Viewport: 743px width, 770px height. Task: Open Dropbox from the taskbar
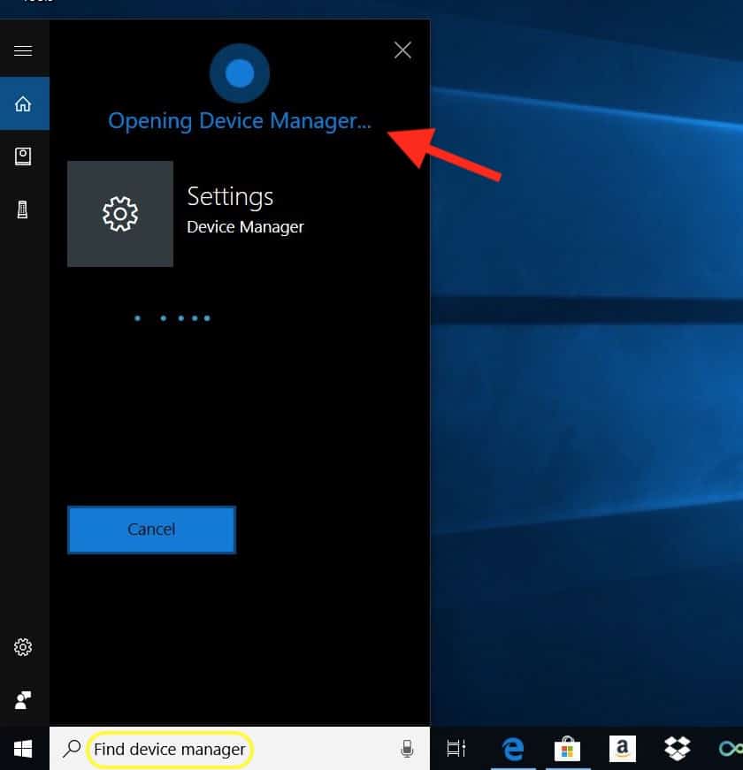point(677,749)
